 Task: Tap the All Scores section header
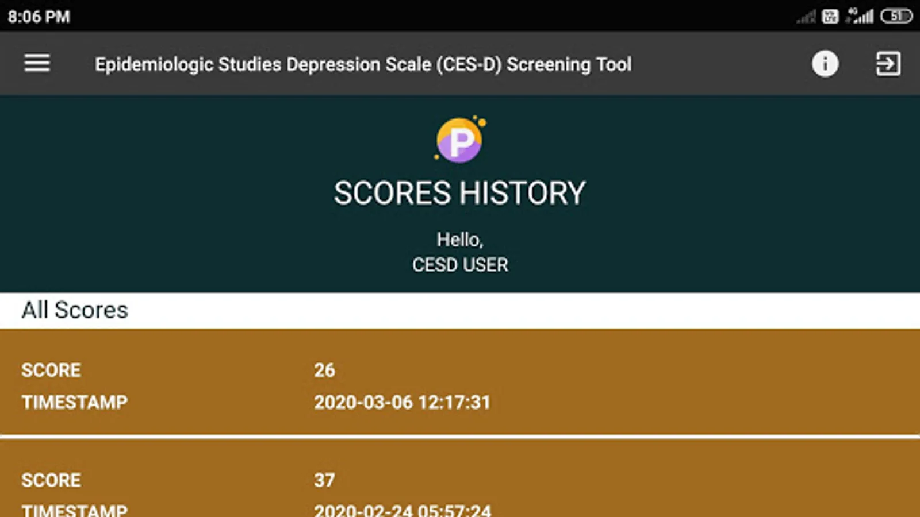pyautogui.click(x=75, y=310)
